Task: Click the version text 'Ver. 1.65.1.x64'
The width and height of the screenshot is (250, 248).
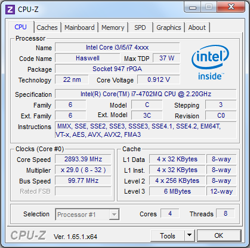Action: point(75,237)
